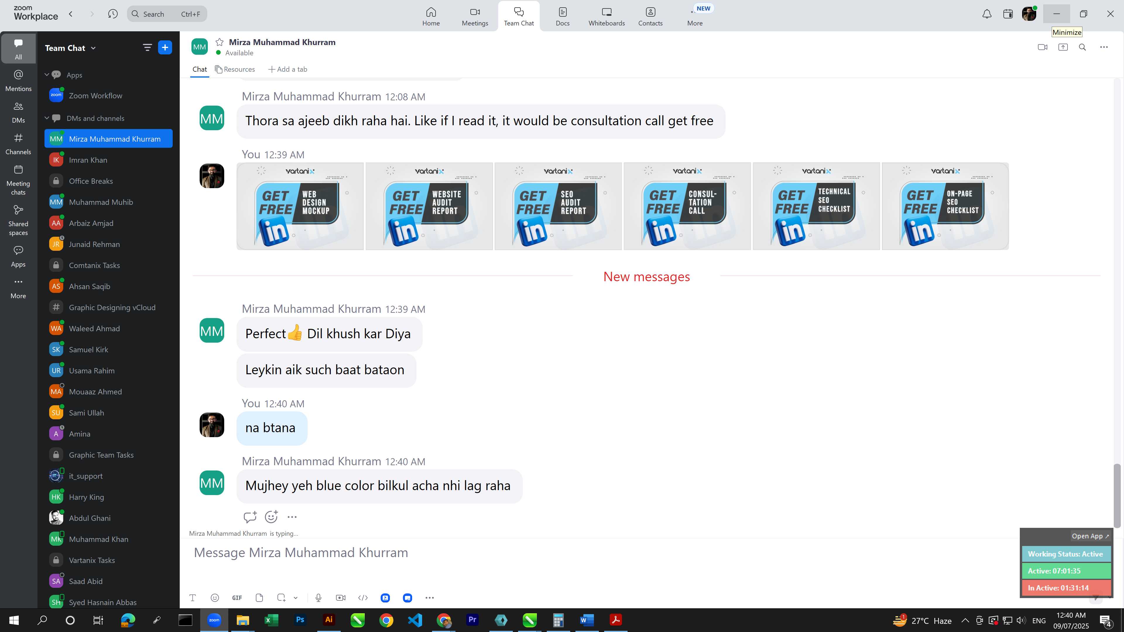Image resolution: width=1124 pixels, height=632 pixels.
Task: Open the notifications bell
Action: (x=987, y=14)
